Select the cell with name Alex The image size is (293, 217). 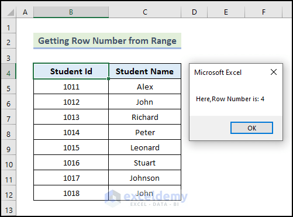(x=144, y=87)
